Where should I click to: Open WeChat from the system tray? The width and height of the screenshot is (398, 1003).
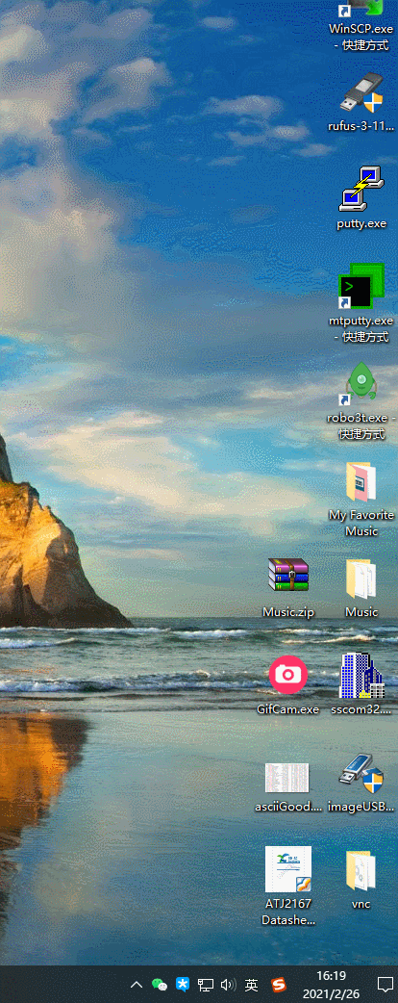[159, 984]
